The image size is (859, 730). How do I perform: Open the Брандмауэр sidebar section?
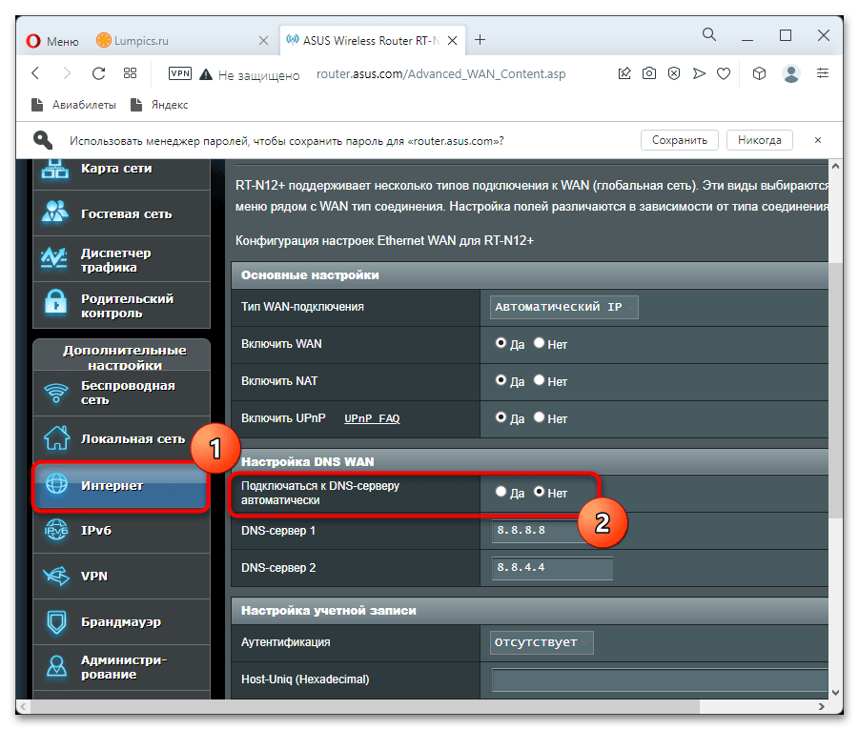pyautogui.click(x=120, y=622)
